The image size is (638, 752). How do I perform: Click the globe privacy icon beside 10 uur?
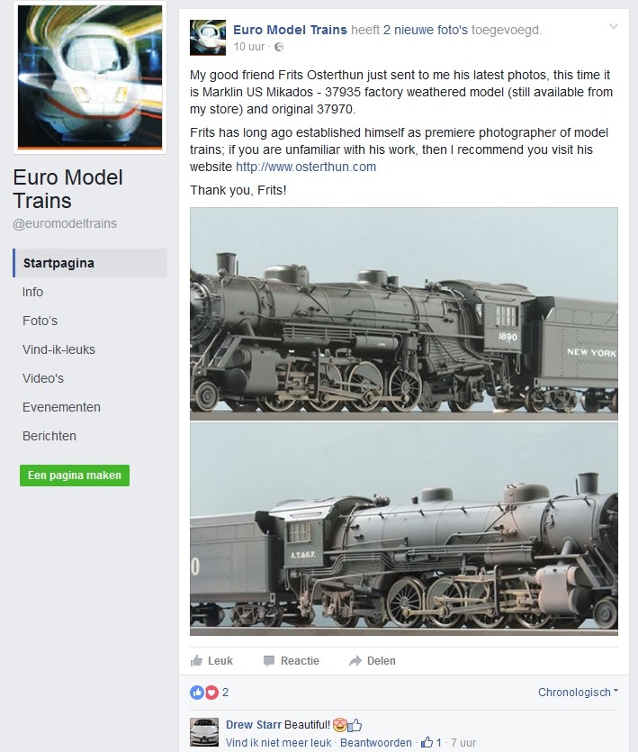pyautogui.click(x=278, y=47)
